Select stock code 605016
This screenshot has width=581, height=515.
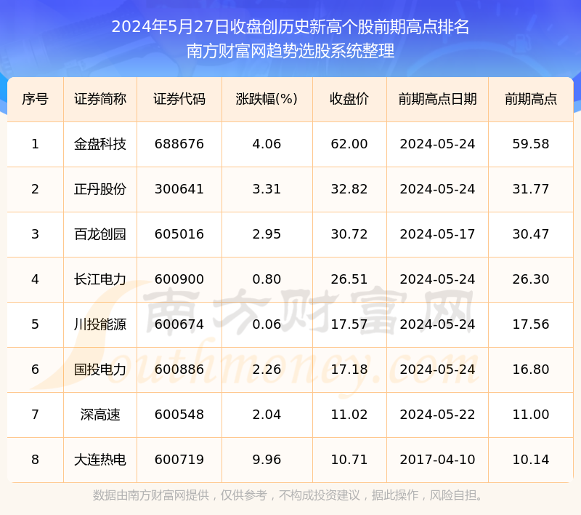(x=179, y=234)
